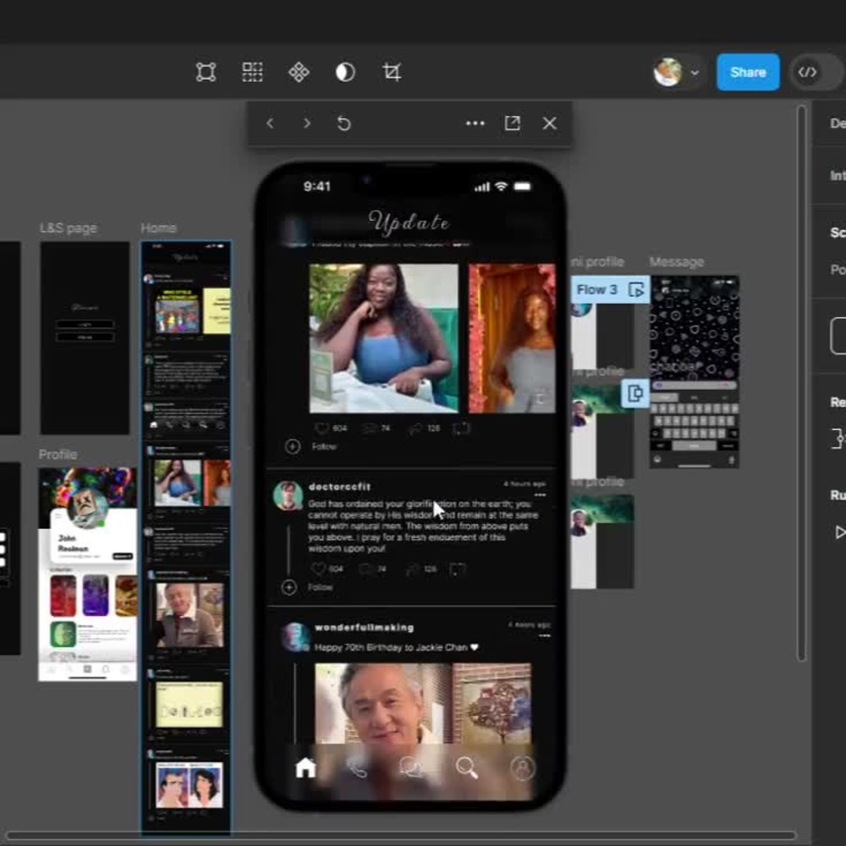Open the user avatar dropdown arrow
This screenshot has height=846, width=846.
tap(695, 72)
